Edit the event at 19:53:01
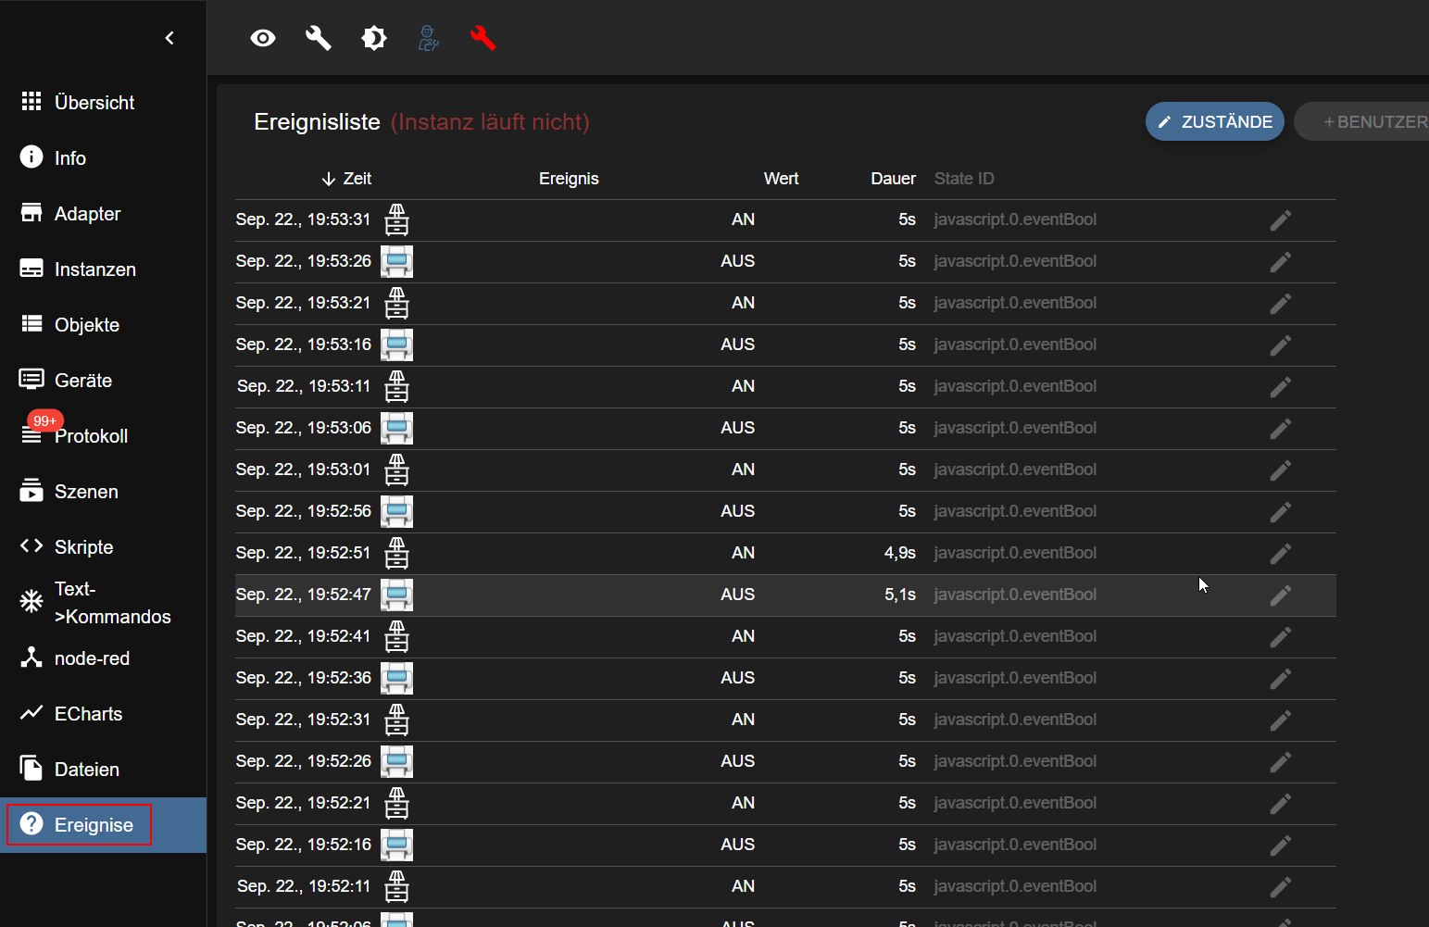Screen dimensions: 1429x927 pos(1281,470)
